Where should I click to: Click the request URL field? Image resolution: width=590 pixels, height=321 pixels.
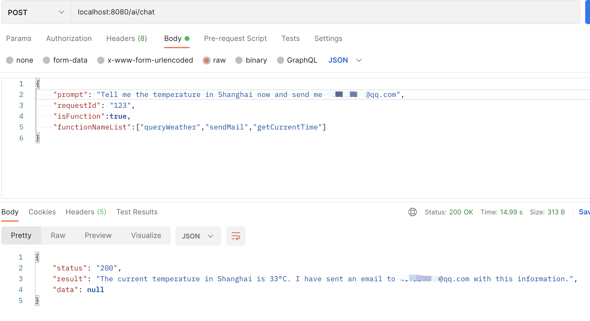[x=211, y=12]
